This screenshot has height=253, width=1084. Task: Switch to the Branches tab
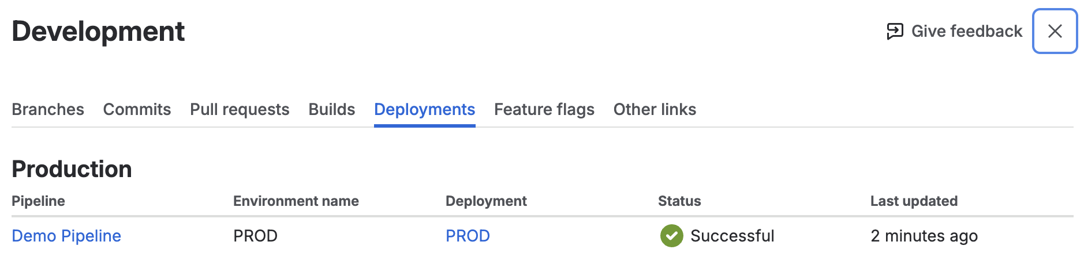point(48,109)
